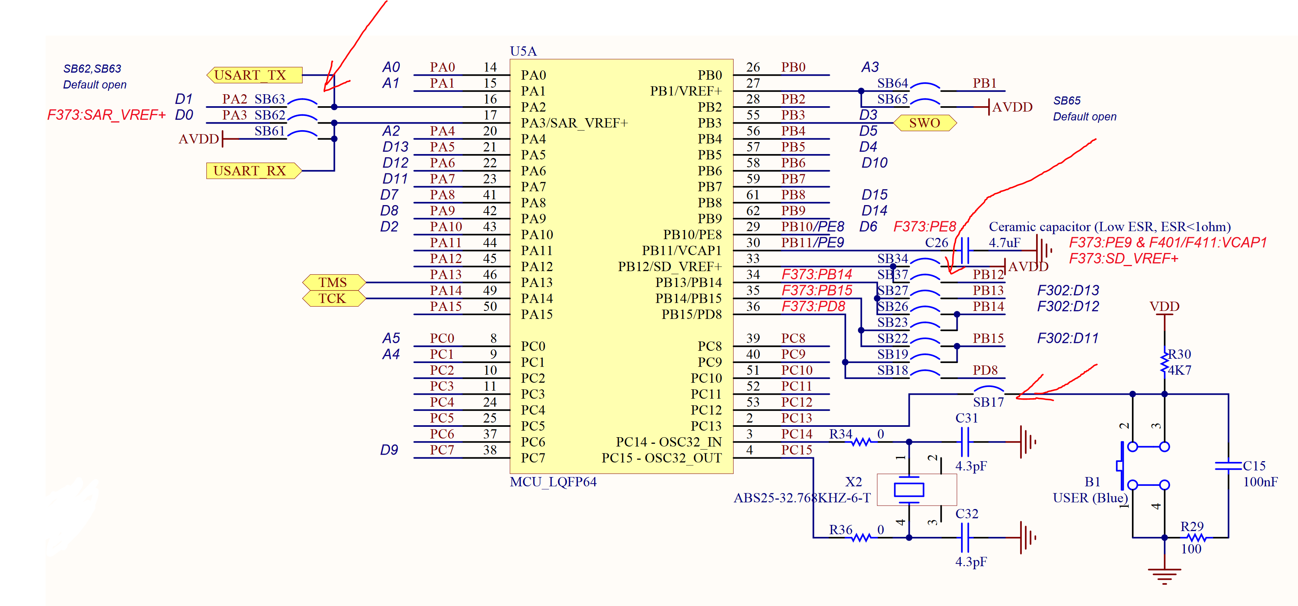Select the SWO port symbol
This screenshot has height=606, width=1298.
924,123
